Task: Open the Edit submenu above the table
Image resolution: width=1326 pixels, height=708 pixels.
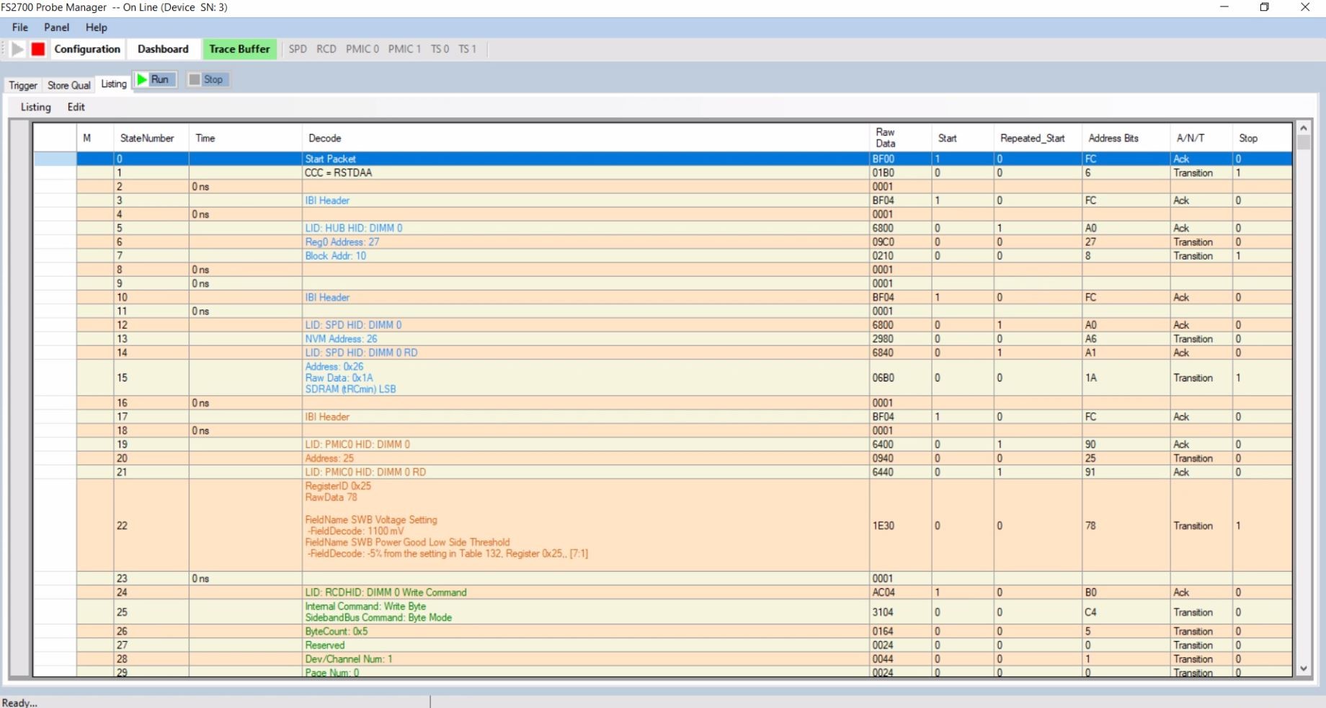Action: [x=76, y=107]
